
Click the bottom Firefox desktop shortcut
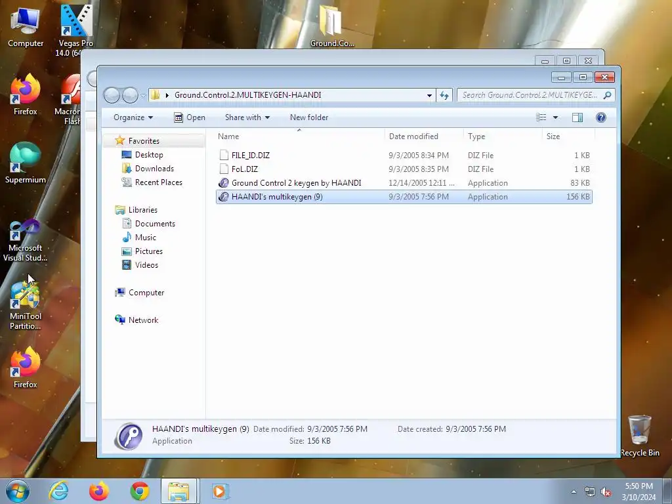pyautogui.click(x=26, y=367)
